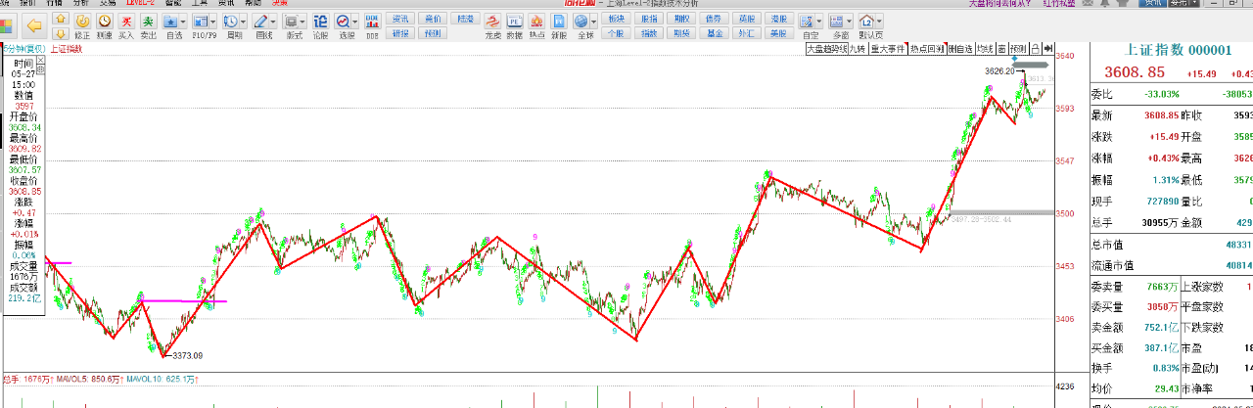Expand the 自选 watchlist dropdown arrow
The image size is (1253, 408).
183,21
